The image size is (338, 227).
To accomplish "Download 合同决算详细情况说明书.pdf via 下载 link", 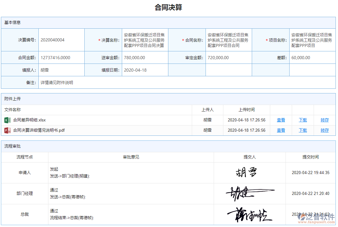I will tap(302, 130).
